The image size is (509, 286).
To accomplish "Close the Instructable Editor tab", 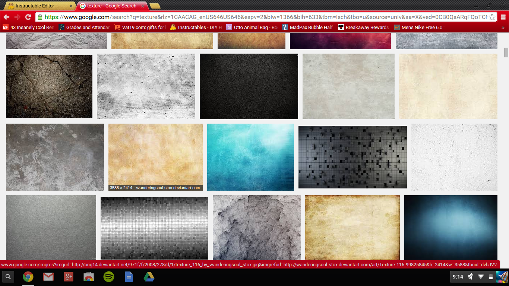I will point(71,6).
